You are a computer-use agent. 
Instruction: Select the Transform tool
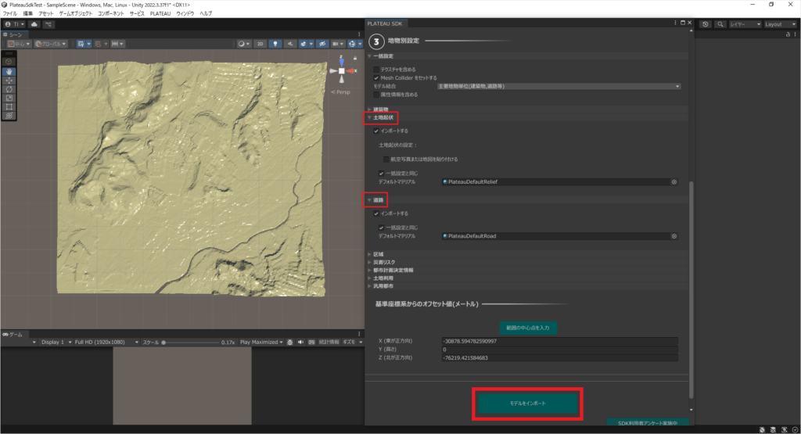tap(9, 116)
